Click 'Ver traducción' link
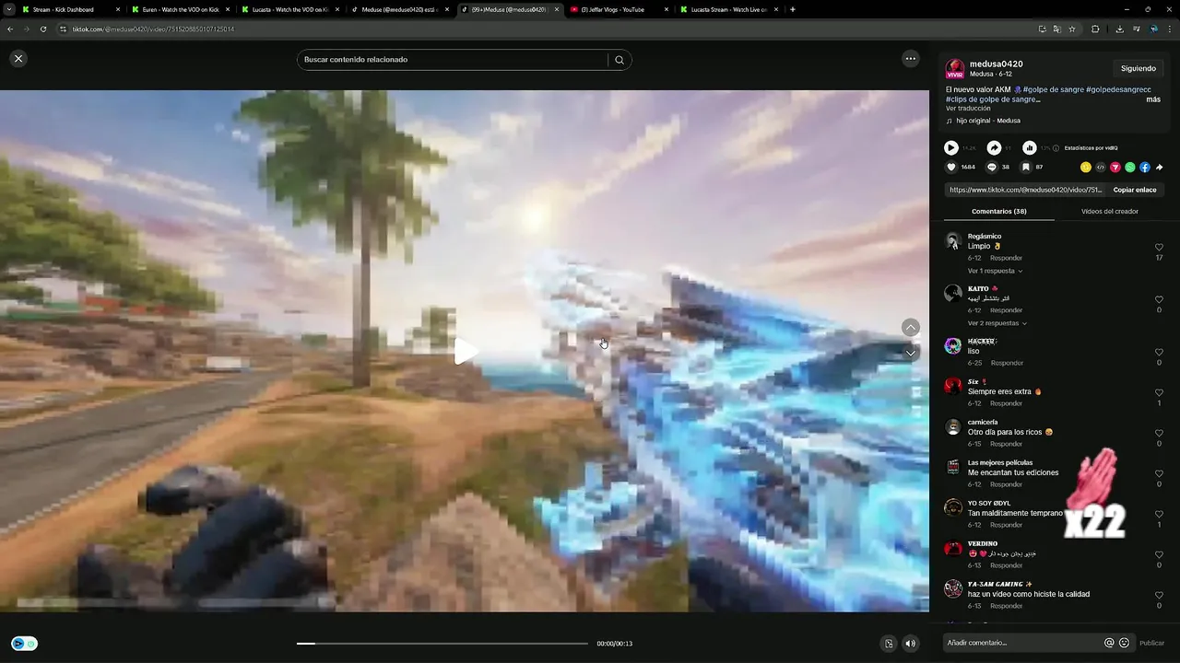This screenshot has height=663, width=1180. click(x=968, y=109)
